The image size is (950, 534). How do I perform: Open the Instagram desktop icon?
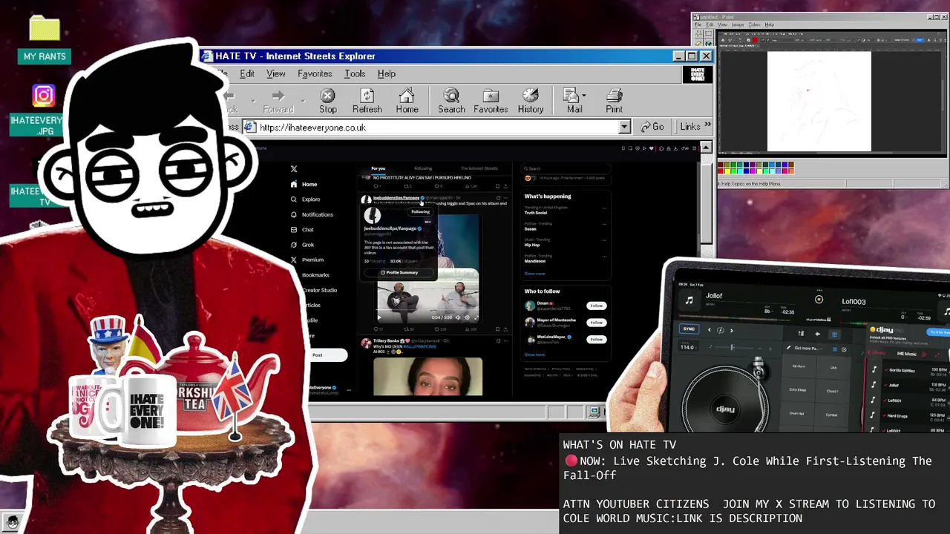(x=44, y=95)
